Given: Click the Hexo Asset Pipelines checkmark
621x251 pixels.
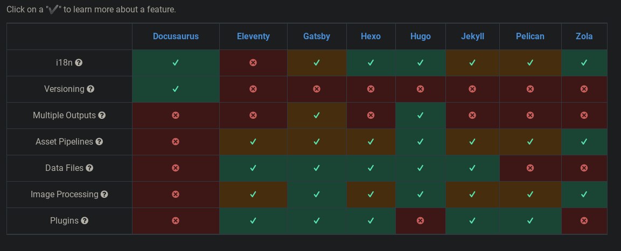Looking at the screenshot, I should [x=371, y=141].
